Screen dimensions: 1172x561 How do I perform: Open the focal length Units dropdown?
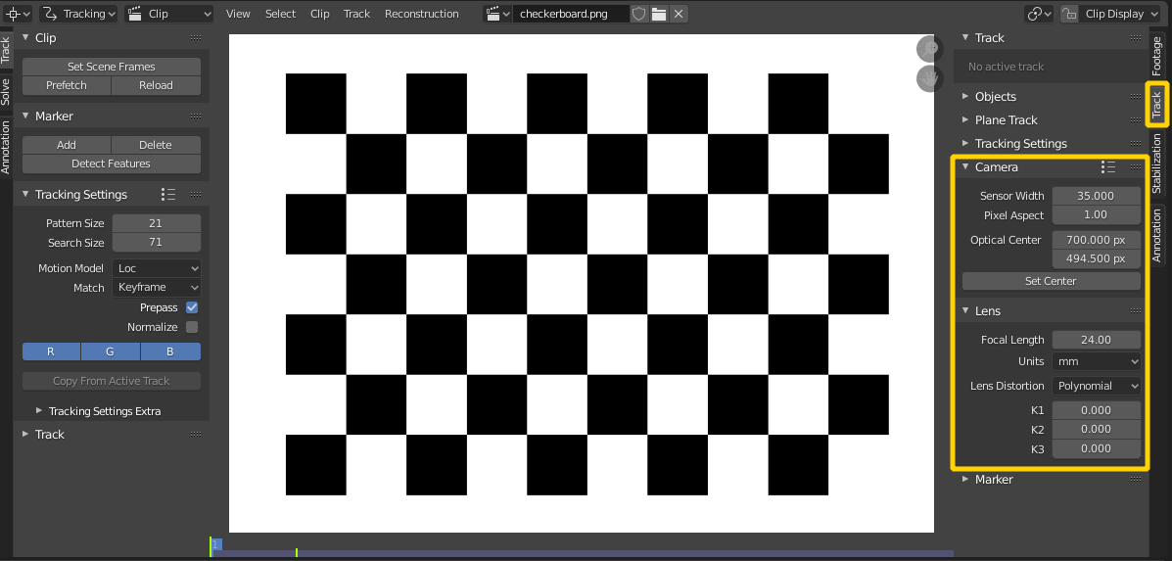tap(1096, 361)
